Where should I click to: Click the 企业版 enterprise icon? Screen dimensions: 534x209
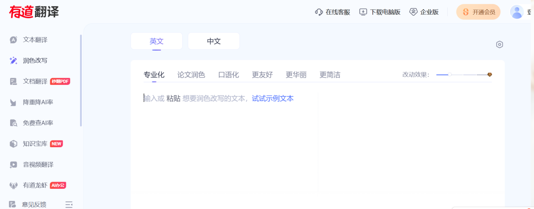coord(414,12)
